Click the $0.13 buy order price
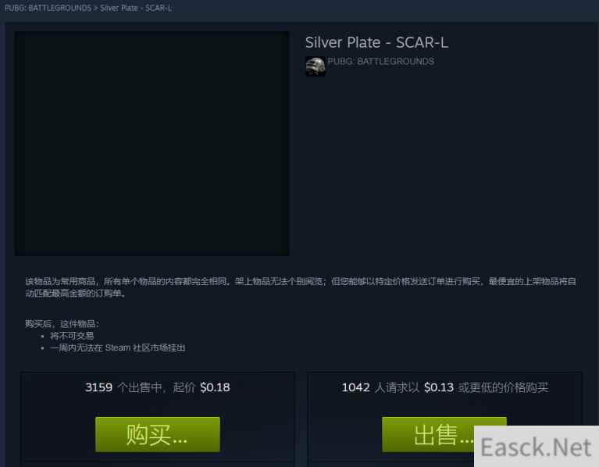The image size is (599, 467). 439,387
